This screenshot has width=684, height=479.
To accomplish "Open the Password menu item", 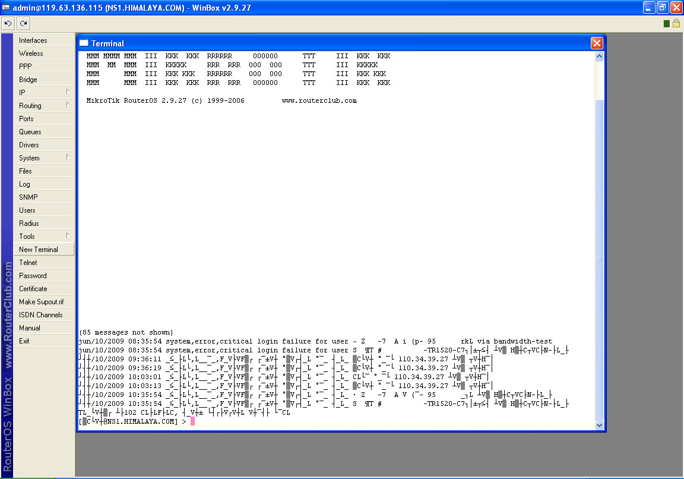I will pos(44,276).
